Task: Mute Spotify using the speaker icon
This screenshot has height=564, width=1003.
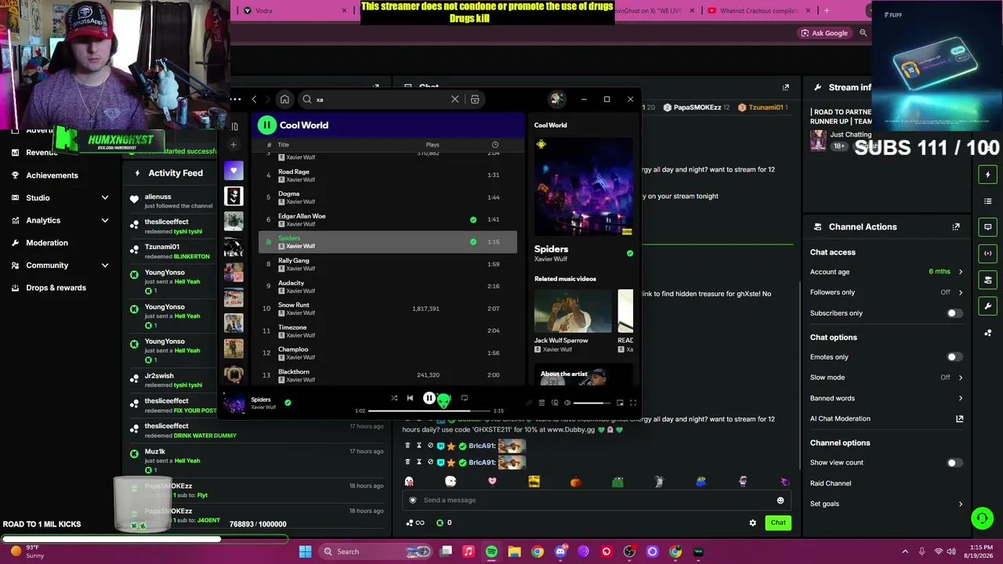Action: [x=567, y=403]
